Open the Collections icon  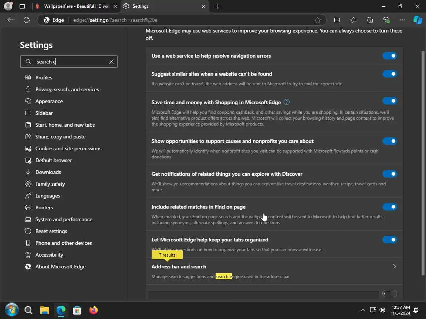coord(369,20)
